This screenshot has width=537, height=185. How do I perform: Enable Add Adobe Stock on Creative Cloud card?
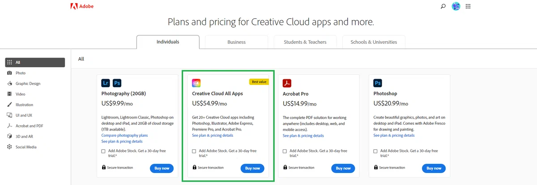194,151
